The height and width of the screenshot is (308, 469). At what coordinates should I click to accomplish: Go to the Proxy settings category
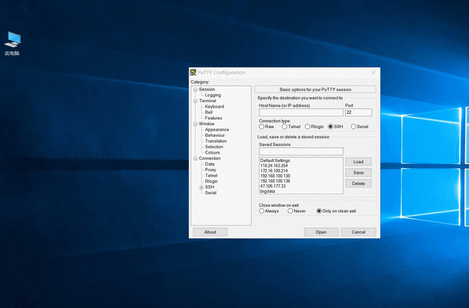point(210,170)
